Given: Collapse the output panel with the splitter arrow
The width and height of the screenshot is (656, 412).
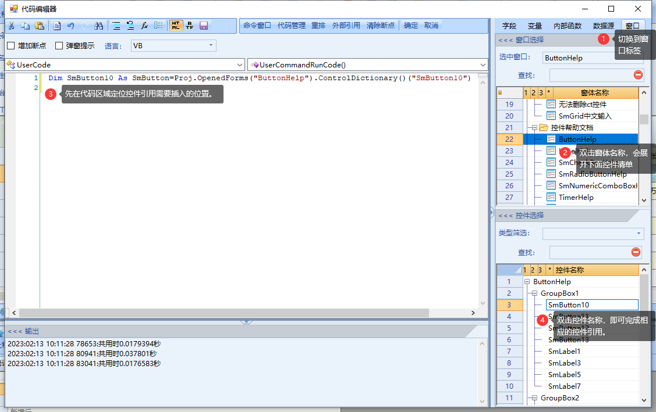Looking at the screenshot, I should point(246,322).
